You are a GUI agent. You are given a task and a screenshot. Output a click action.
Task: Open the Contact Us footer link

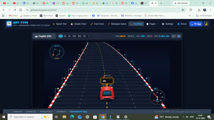pyautogui.click(x=31, y=111)
